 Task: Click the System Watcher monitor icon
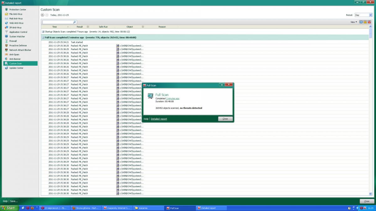pyautogui.click(x=6, y=37)
